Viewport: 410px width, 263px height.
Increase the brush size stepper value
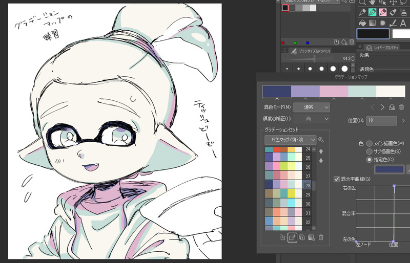353,57
